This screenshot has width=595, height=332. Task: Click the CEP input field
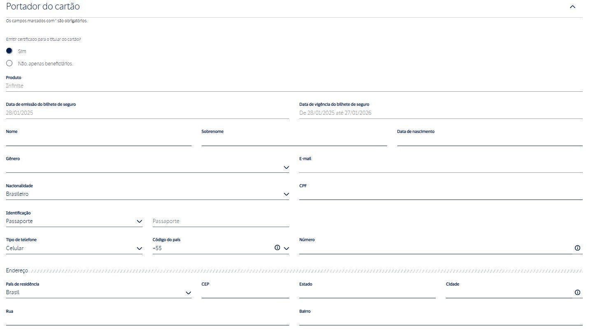pyautogui.click(x=245, y=293)
